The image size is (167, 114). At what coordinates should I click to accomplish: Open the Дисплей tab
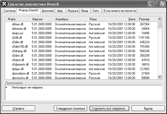click(x=48, y=11)
